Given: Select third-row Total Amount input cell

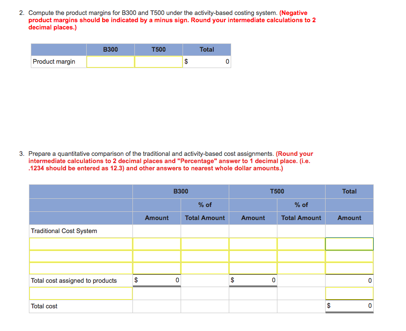Looking at the screenshot, I should click(x=349, y=268).
